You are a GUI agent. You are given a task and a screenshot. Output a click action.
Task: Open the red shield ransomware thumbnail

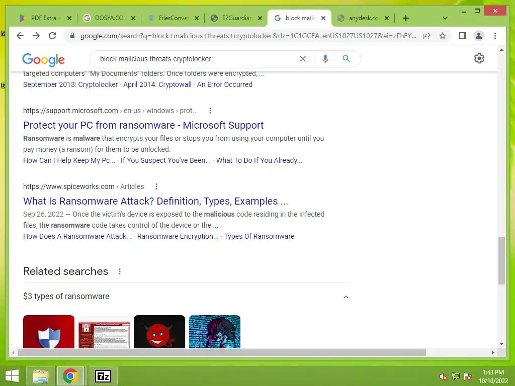click(49, 332)
